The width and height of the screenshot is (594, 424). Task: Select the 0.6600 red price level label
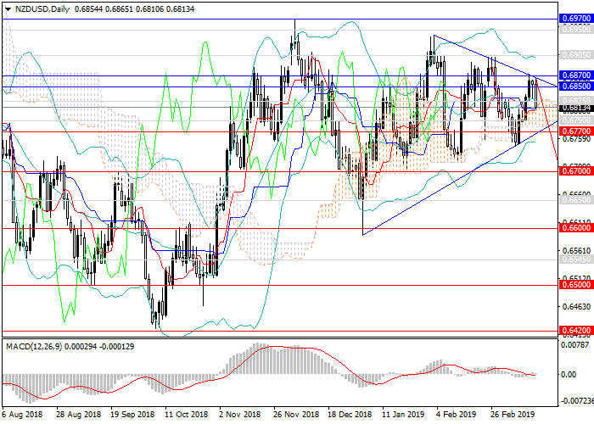click(x=575, y=228)
